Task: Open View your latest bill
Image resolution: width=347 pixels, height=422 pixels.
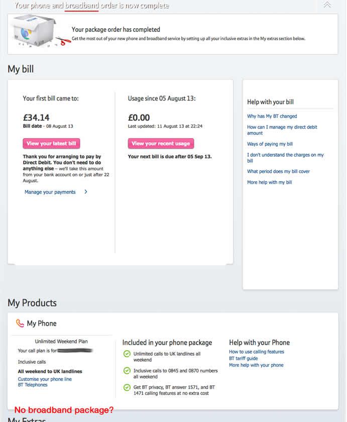Action: coord(51,144)
